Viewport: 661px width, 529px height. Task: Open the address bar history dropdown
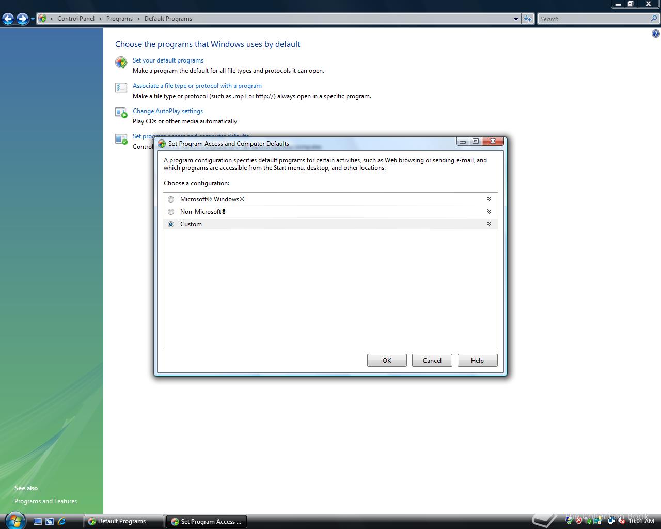pos(516,19)
